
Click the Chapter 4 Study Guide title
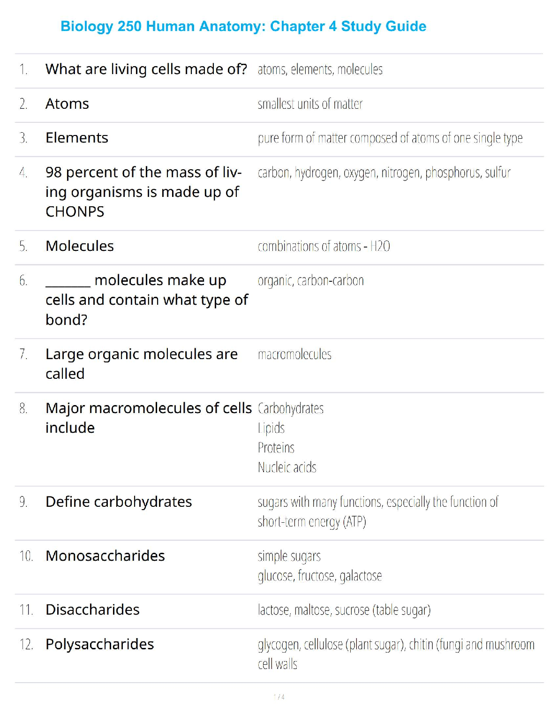243,26
